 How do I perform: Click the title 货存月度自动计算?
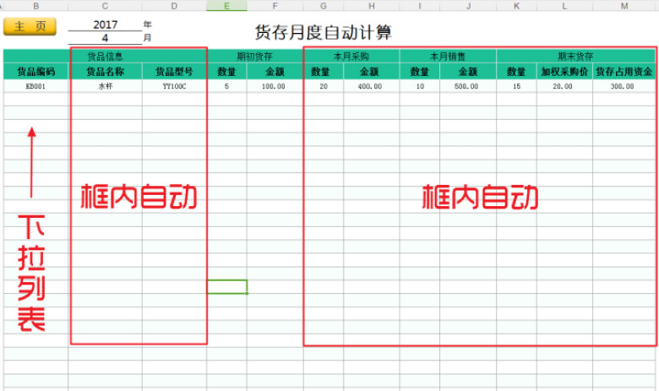324,32
